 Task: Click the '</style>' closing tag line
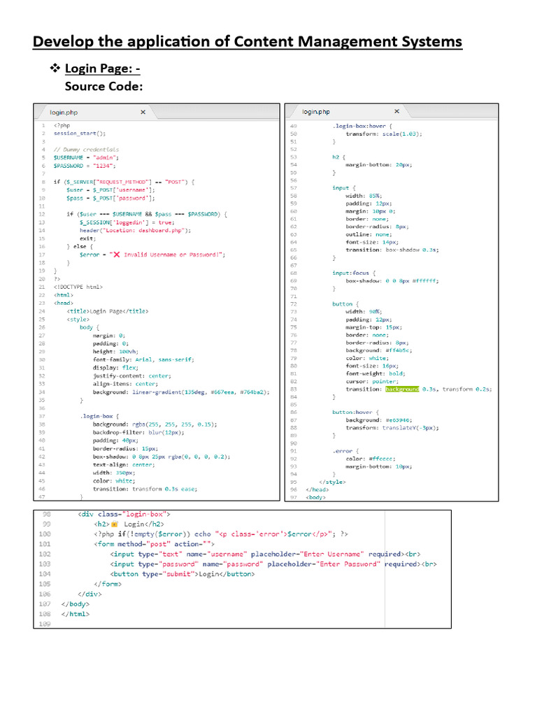[x=332, y=482]
